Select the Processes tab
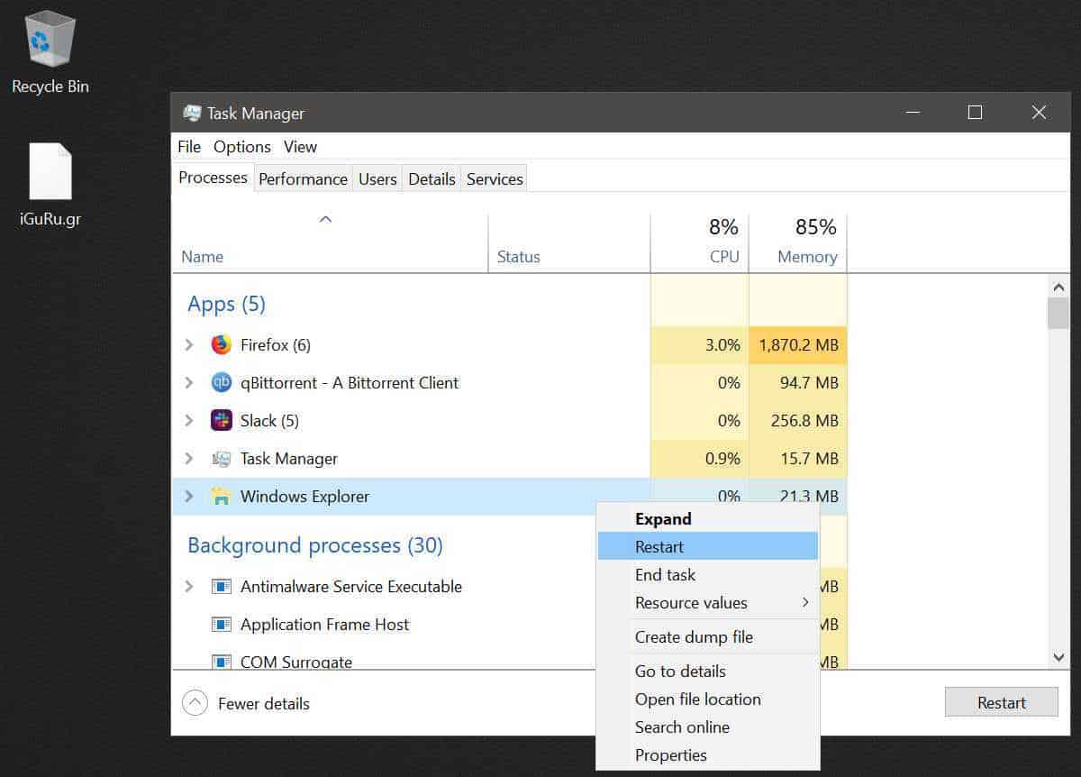The image size is (1081, 777). coord(213,178)
